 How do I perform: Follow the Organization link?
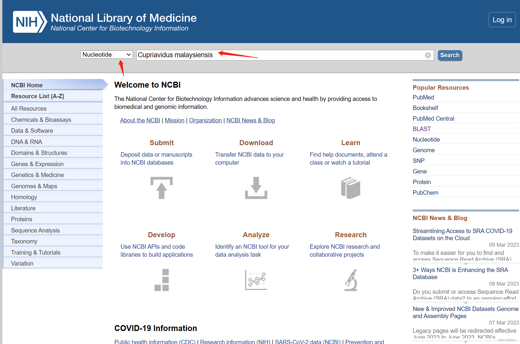click(205, 120)
